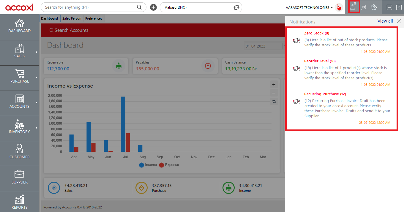Viewport: 404px width, 212px height.
Task: Click the Sales total blue circle icon
Action: coord(54,188)
